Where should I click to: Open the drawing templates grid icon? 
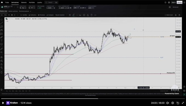pos(70,15)
